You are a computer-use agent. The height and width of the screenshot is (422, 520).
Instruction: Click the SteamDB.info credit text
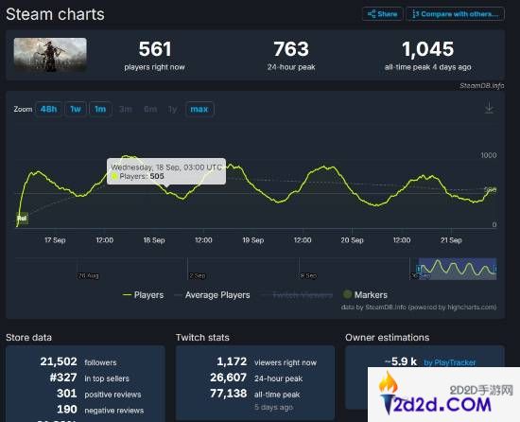[482, 85]
